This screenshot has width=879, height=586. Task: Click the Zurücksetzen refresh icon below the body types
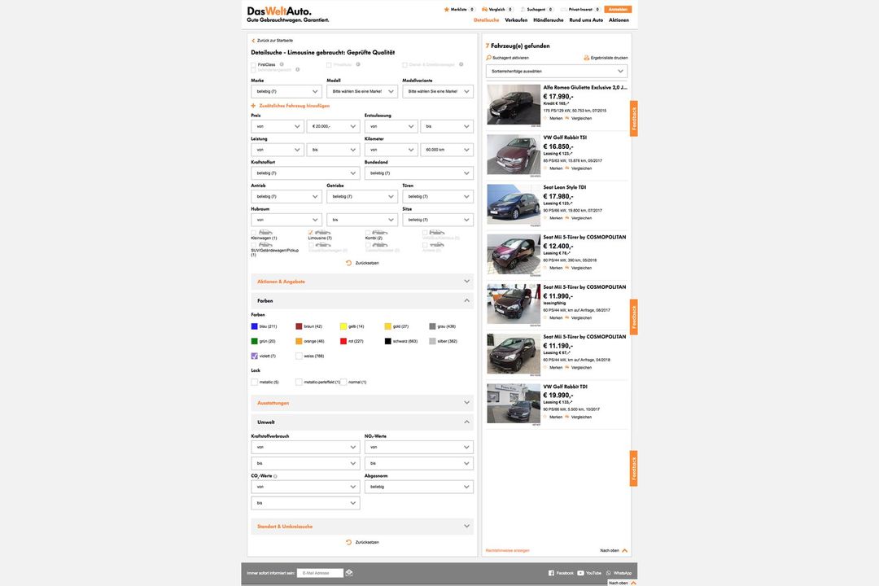pyautogui.click(x=347, y=261)
